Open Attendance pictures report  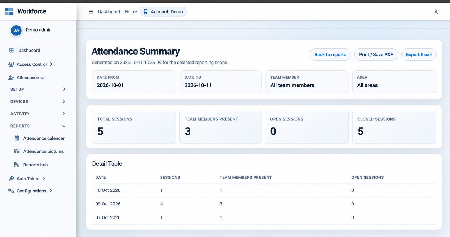pyautogui.click(x=44, y=151)
